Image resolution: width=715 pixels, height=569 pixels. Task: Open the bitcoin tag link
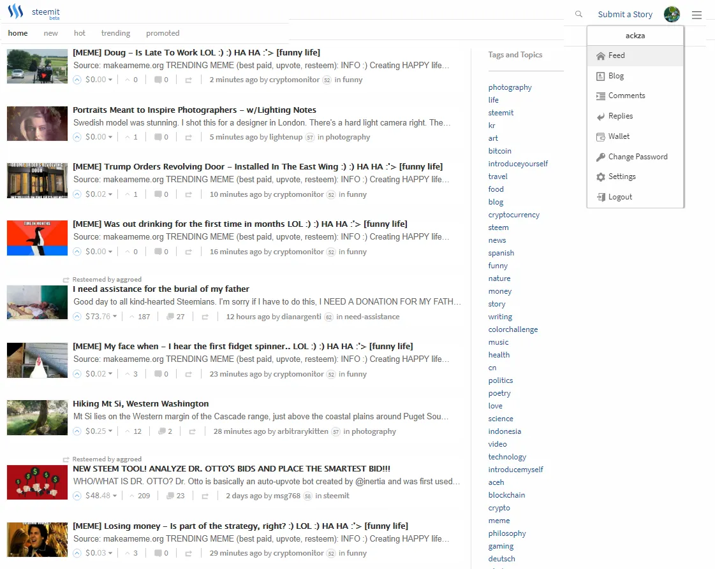click(500, 151)
